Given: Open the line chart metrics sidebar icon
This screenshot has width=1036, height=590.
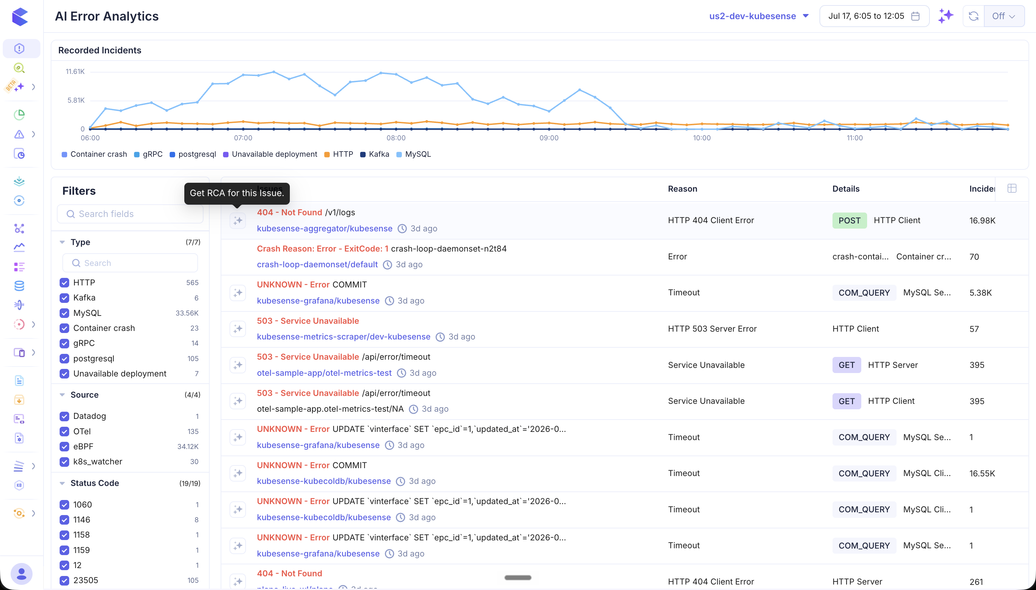Looking at the screenshot, I should pyautogui.click(x=19, y=247).
